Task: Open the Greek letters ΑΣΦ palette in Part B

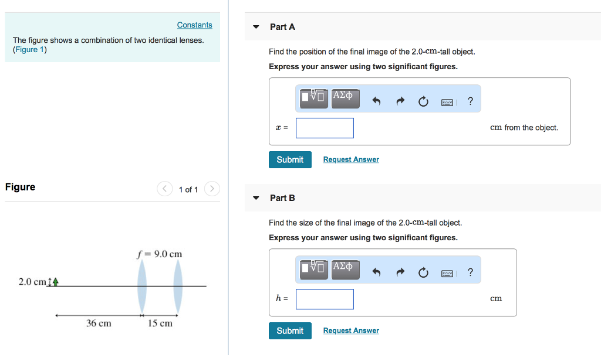Action: [345, 269]
